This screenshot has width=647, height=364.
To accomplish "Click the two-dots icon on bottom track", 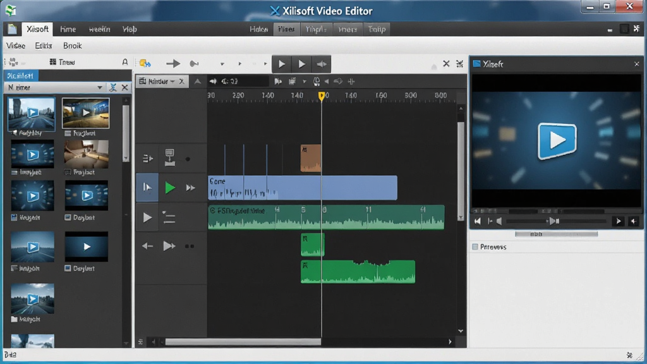I will [190, 246].
